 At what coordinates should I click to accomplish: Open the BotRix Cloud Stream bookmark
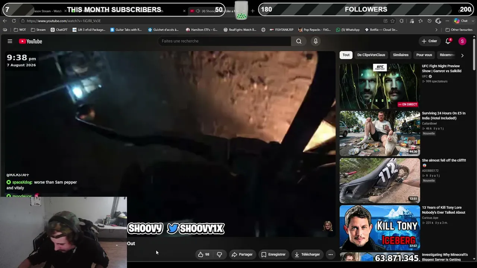(x=381, y=30)
